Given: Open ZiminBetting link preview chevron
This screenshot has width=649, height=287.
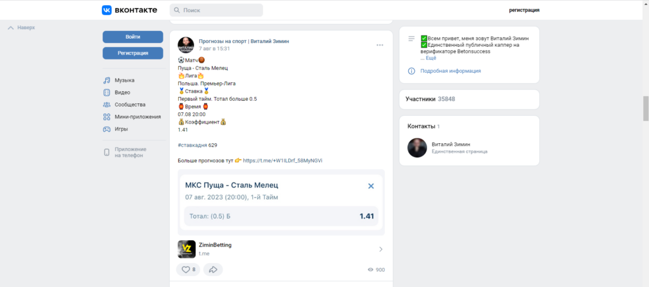Looking at the screenshot, I should [380, 249].
